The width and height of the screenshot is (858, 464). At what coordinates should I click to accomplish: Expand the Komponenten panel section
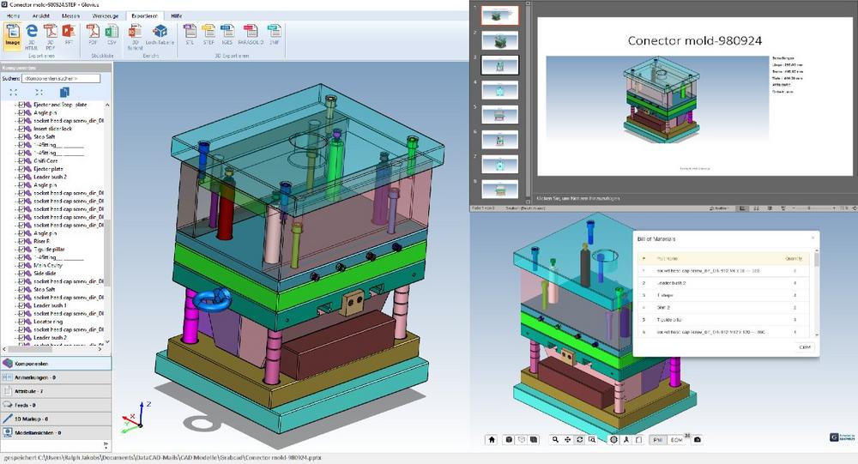[x=56, y=364]
